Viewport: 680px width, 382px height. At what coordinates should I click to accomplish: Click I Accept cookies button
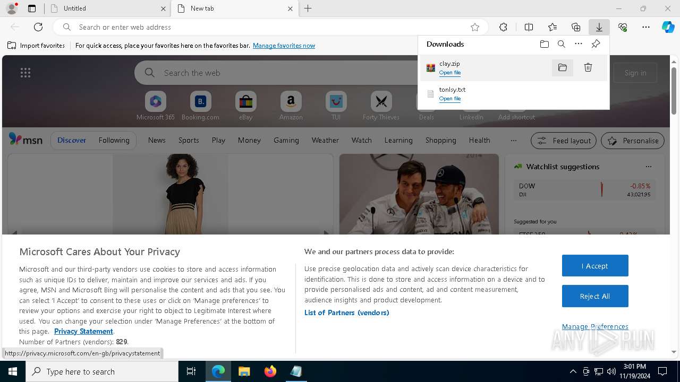point(595,266)
